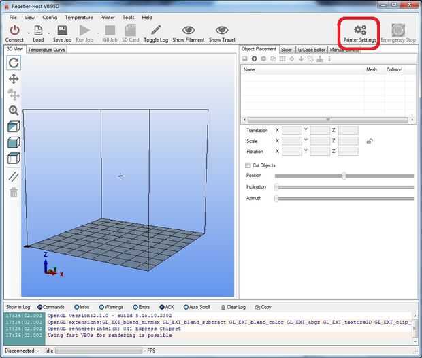Click the Toggle Log pencil icon

click(x=156, y=30)
